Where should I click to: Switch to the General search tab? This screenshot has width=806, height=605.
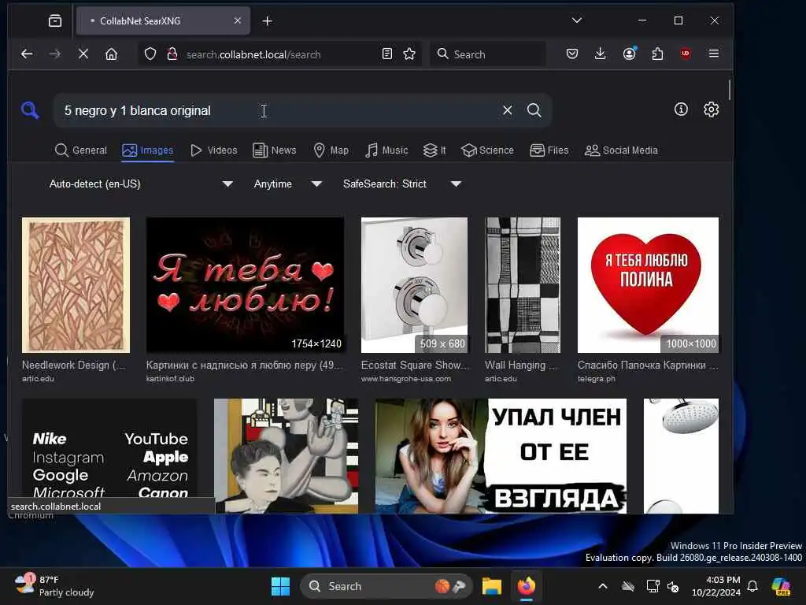pyautogui.click(x=81, y=150)
